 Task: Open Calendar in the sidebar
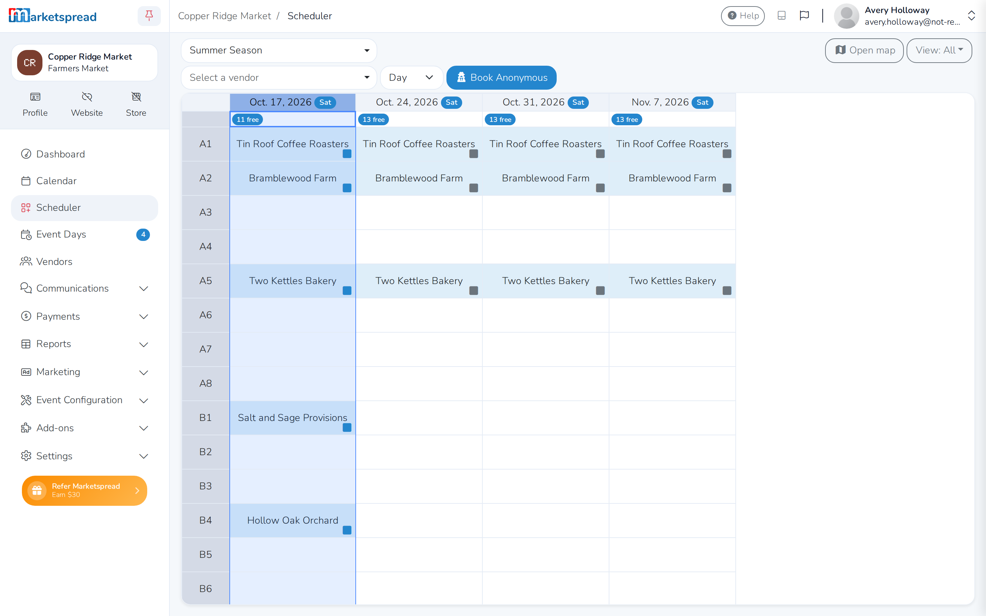(x=84, y=181)
